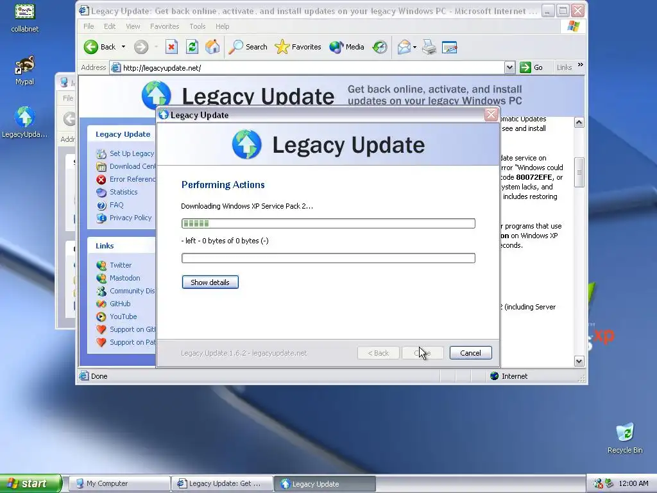Viewport: 657px width, 493px height.
Task: Click the Statistics sidebar icon
Action: [x=101, y=193]
